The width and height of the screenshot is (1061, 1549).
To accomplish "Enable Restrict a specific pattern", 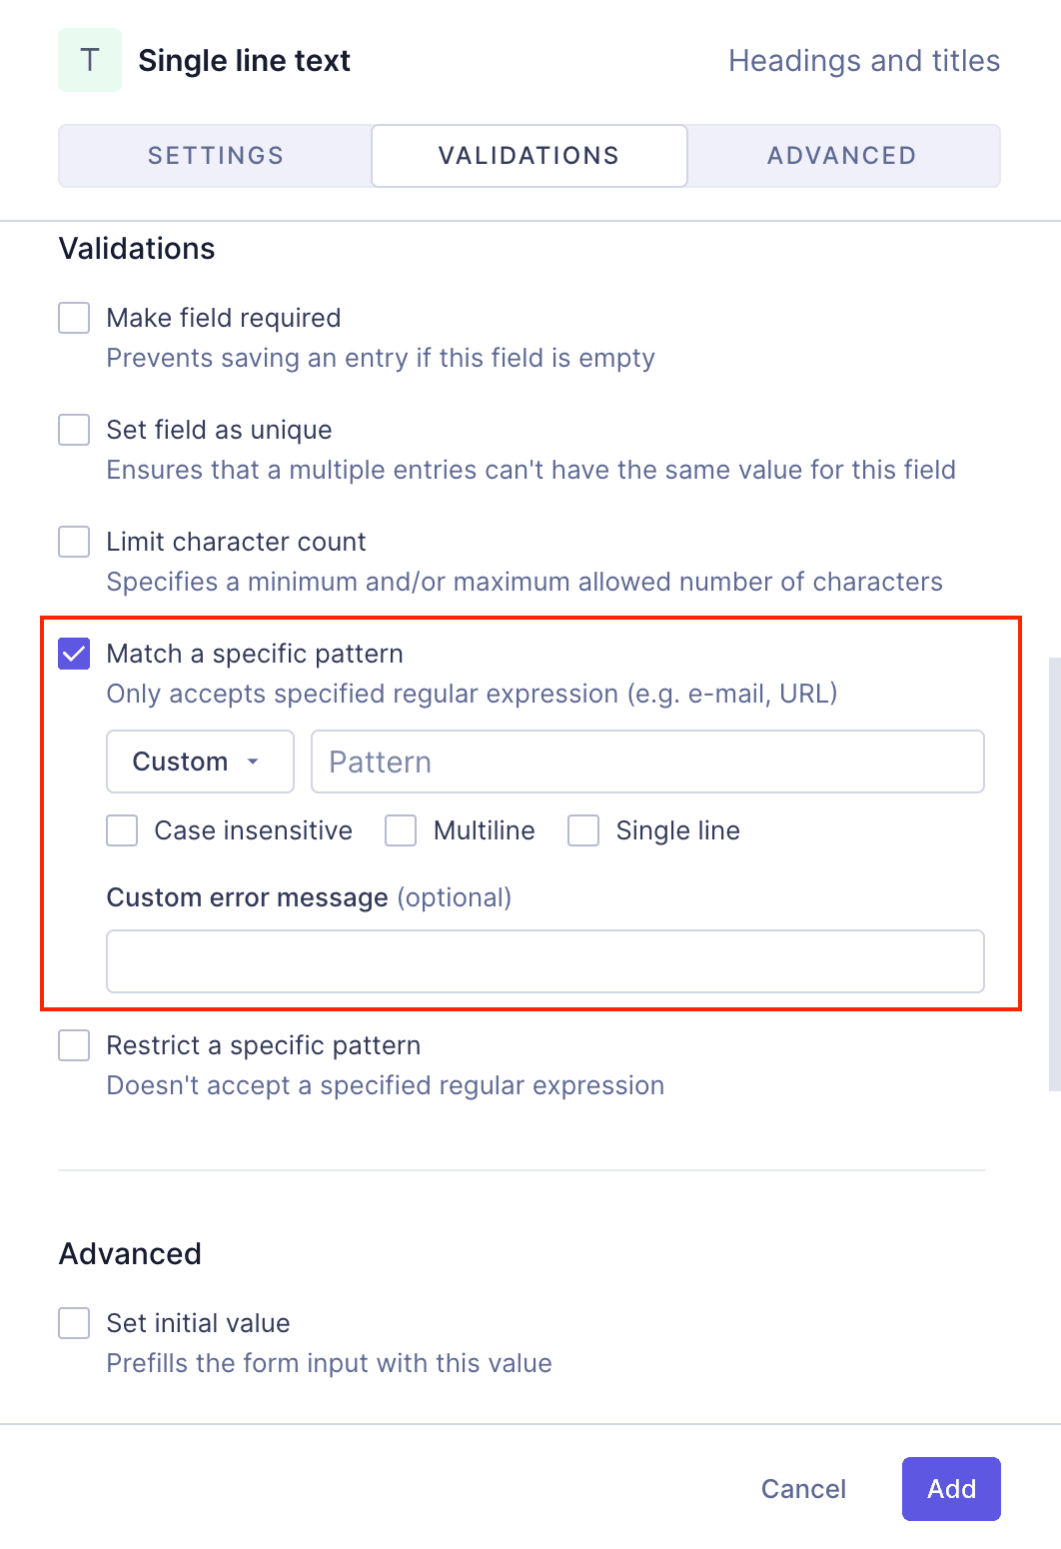I will click(x=74, y=1045).
